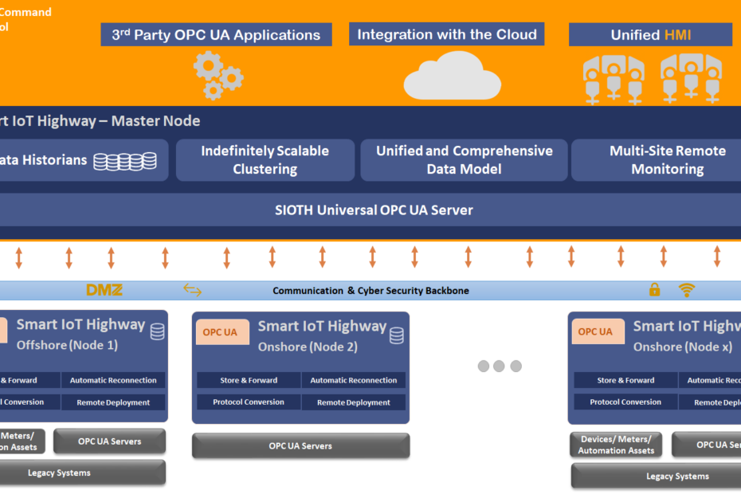This screenshot has height=494, width=741.
Task: Click the OPC UA badge in Node 2
Action: coord(219,332)
